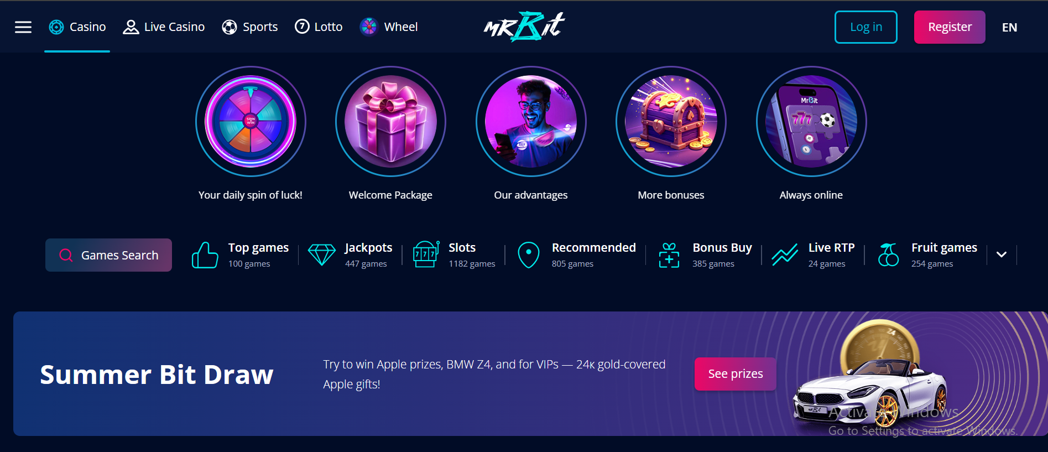Click the Recommended pin icon

[528, 255]
